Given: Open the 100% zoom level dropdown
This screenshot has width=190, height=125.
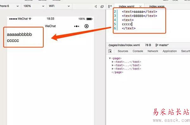Looking at the screenshot, I should click(x=34, y=6).
